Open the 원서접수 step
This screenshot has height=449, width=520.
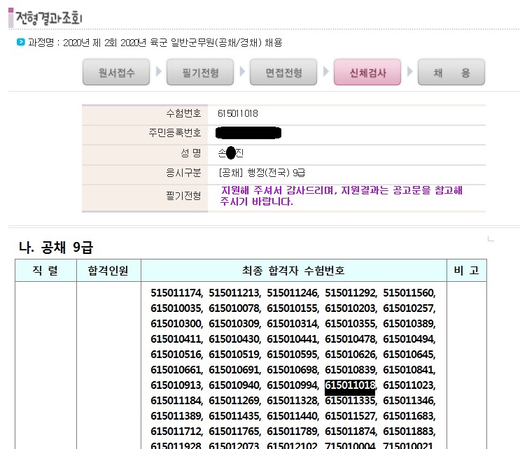[x=115, y=72]
